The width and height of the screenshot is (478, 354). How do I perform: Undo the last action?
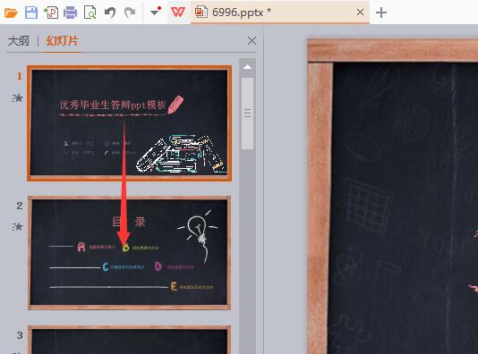point(110,13)
